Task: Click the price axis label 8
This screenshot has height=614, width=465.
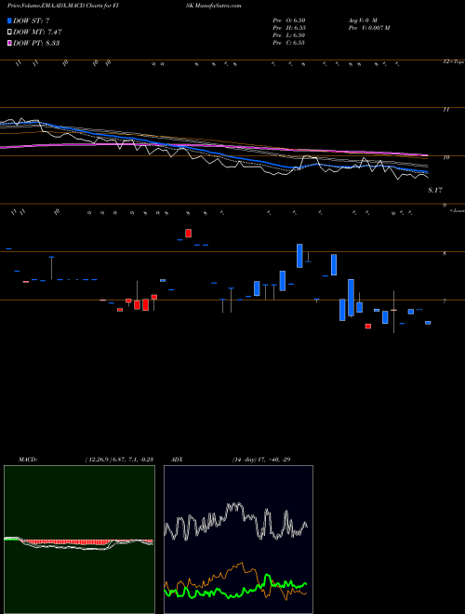Action: click(445, 254)
